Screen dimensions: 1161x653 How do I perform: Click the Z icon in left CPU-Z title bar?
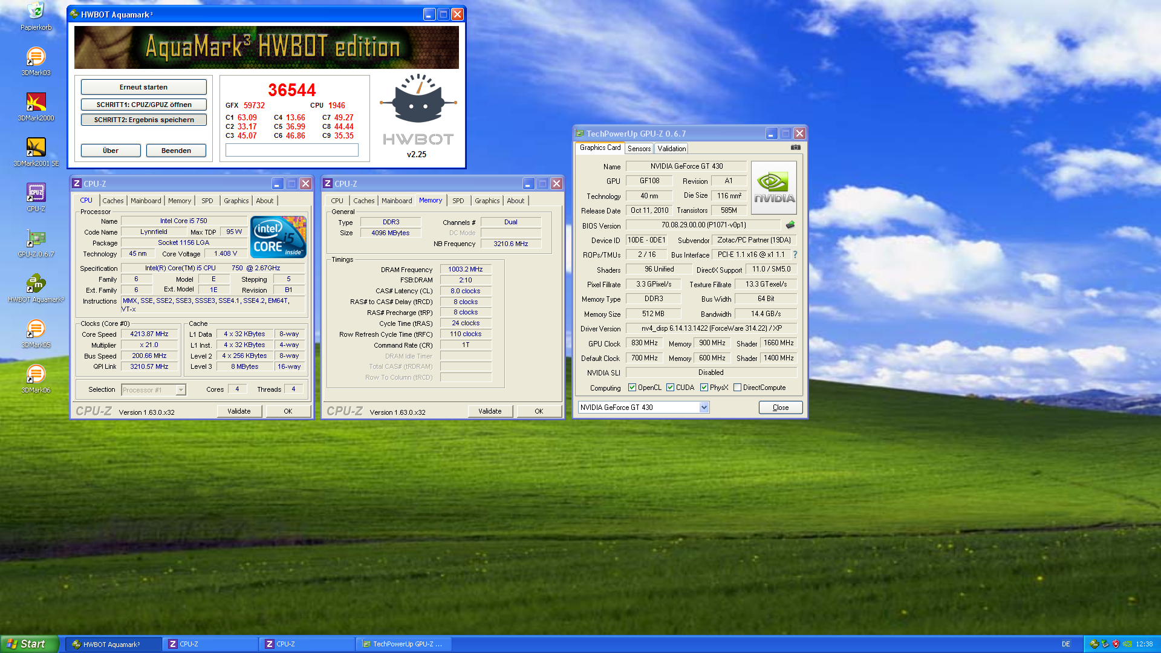pos(77,183)
